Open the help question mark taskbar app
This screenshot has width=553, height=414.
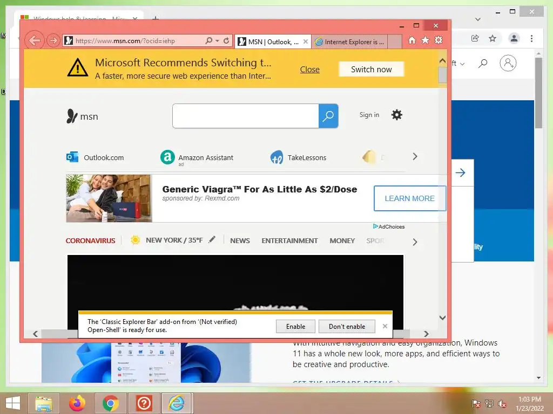144,403
